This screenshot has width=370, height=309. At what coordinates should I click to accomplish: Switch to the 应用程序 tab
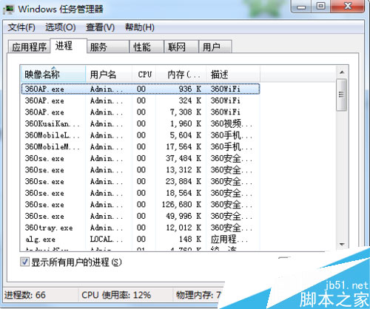(29, 47)
